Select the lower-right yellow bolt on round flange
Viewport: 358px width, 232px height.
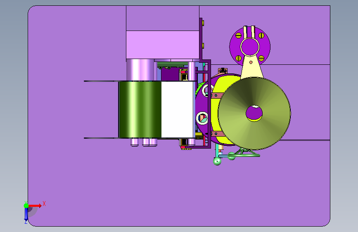pyautogui.click(x=261, y=58)
